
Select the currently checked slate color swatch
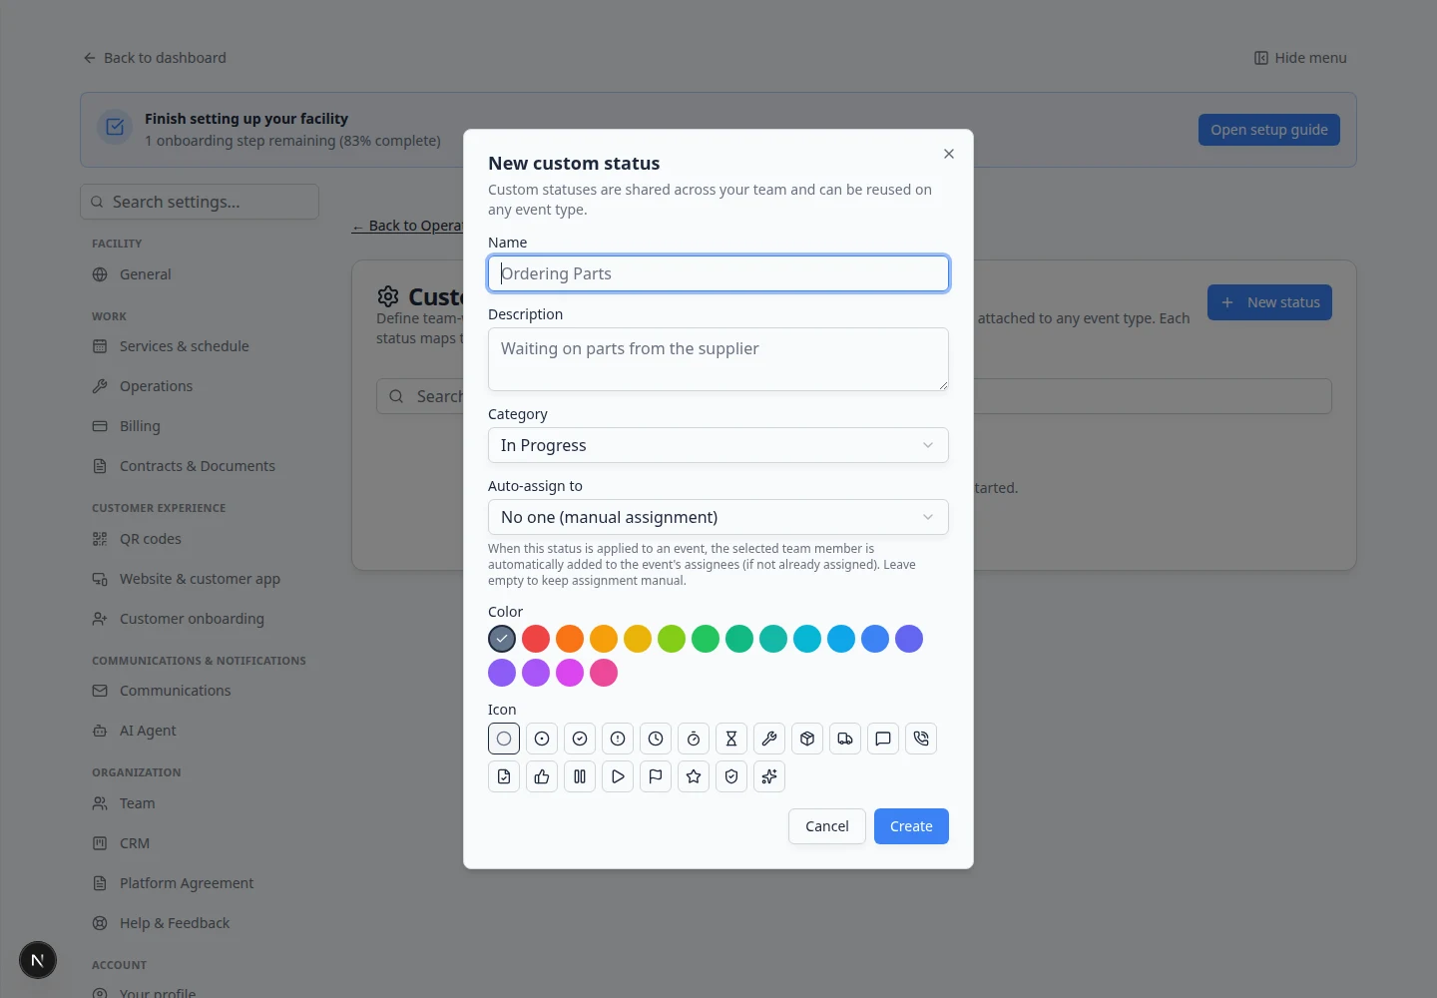(502, 639)
